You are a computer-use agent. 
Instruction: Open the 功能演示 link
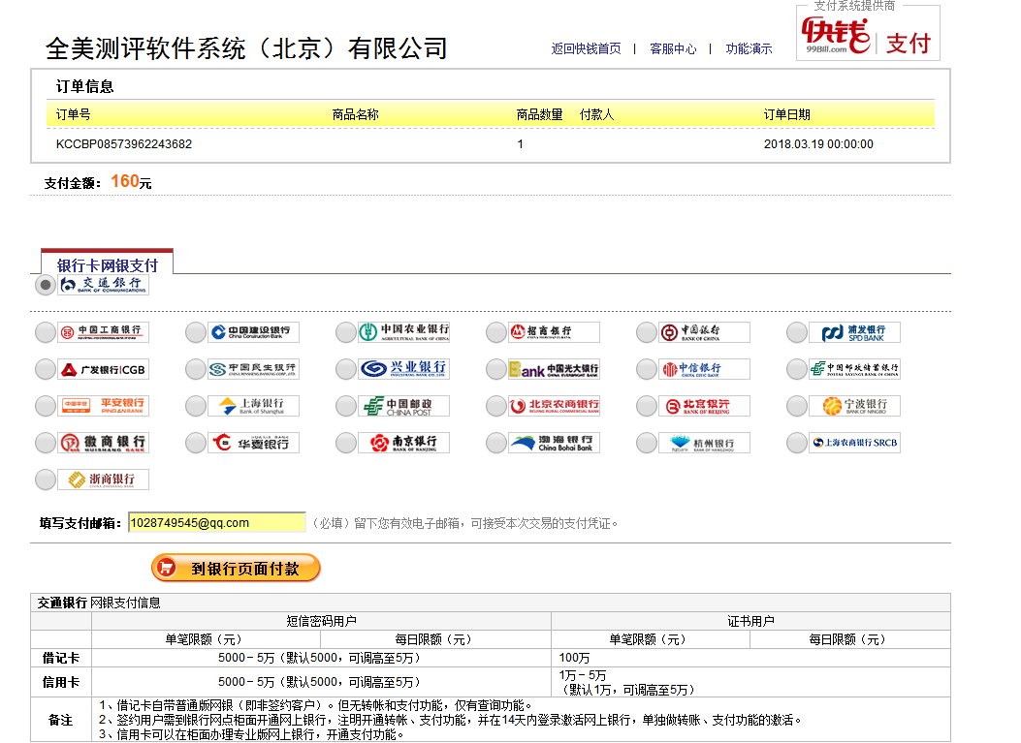pyautogui.click(x=749, y=48)
